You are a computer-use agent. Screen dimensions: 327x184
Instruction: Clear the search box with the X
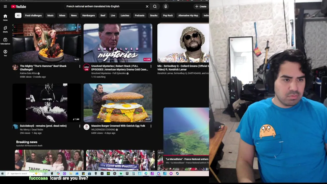[x=147, y=6]
